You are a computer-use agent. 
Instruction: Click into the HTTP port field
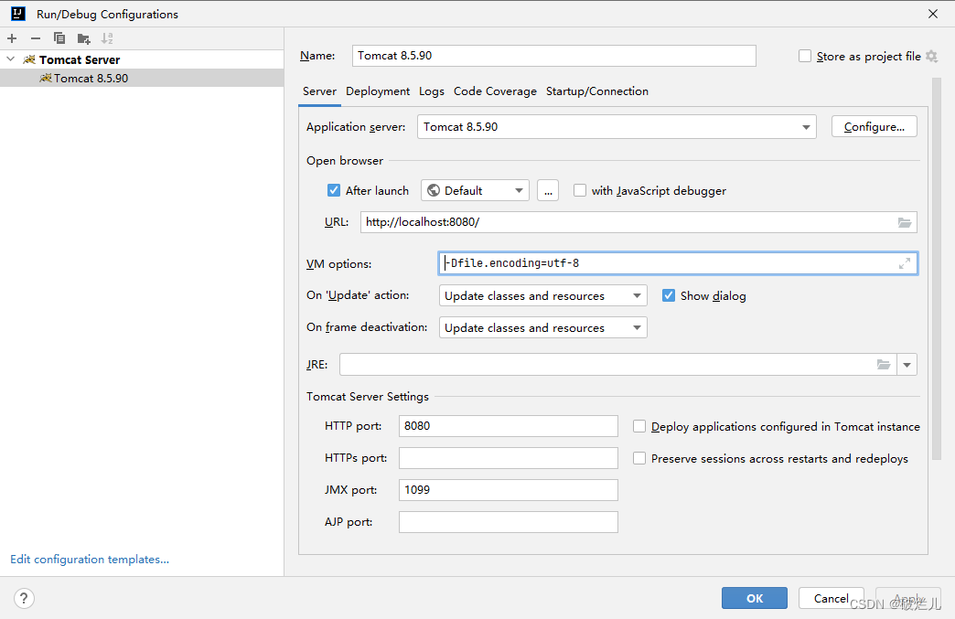(508, 426)
